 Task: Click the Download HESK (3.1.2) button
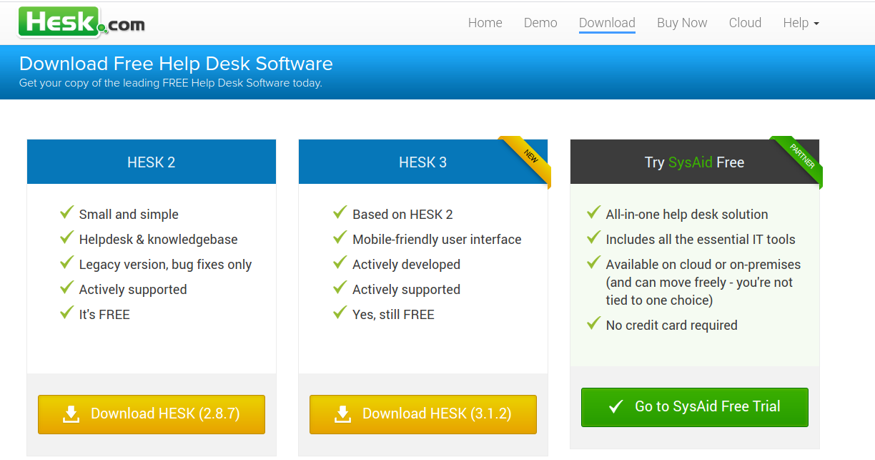click(x=423, y=414)
